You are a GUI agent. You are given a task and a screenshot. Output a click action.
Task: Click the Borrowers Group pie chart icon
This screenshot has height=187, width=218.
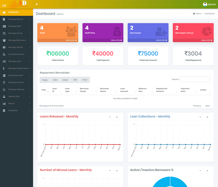point(207,31)
